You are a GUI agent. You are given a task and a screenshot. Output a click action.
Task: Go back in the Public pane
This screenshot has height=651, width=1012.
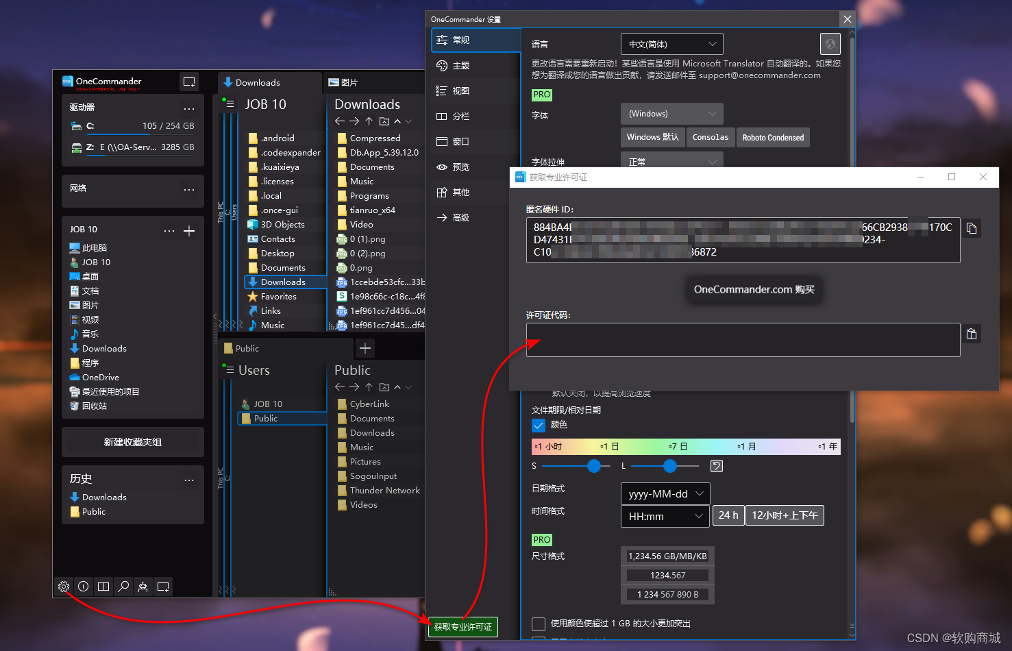[340, 387]
